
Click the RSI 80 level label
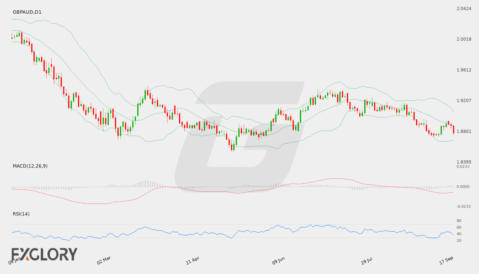[459, 221]
